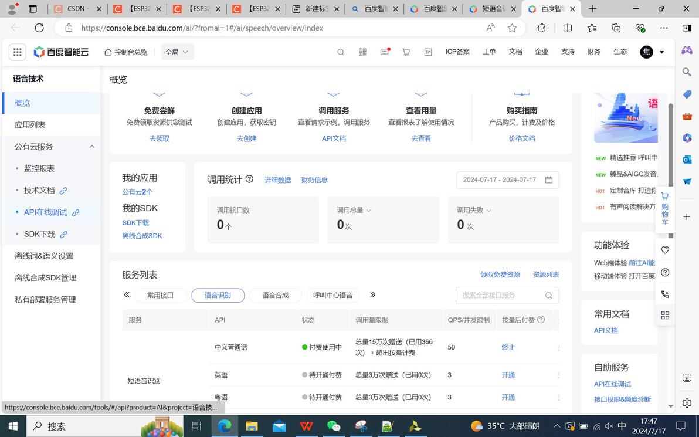699x437 pixels.
Task: Click the floating phone contact icon
Action: (665, 294)
